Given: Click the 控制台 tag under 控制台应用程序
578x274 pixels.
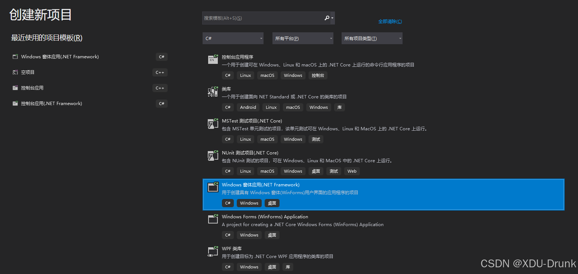Looking at the screenshot, I should [318, 75].
